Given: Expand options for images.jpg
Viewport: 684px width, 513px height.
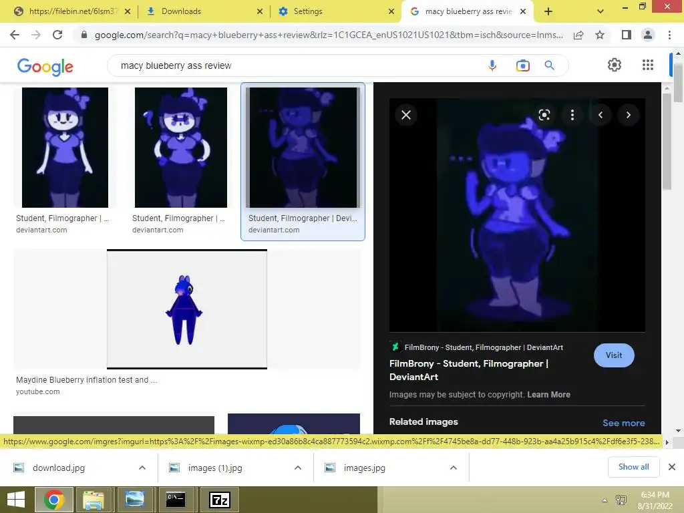Looking at the screenshot, I should click(x=454, y=468).
